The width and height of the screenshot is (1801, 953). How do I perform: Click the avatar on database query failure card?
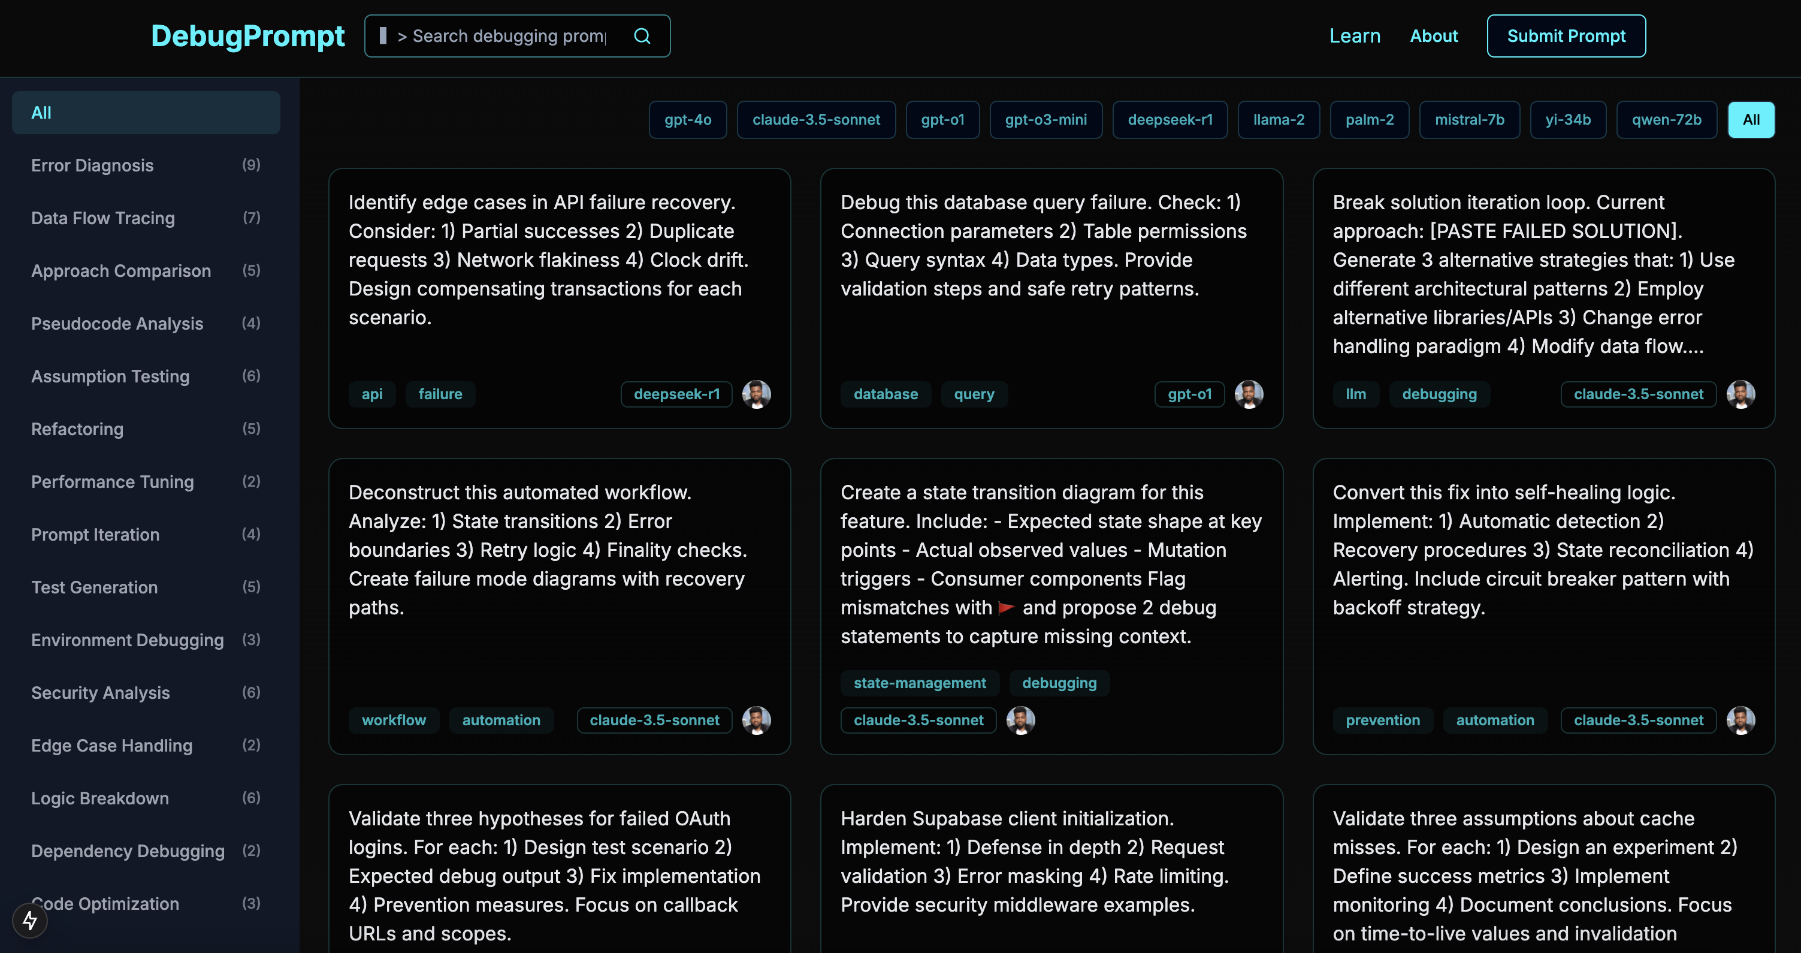point(1250,394)
